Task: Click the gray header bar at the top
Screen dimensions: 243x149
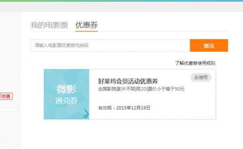Action: click(x=122, y=7)
